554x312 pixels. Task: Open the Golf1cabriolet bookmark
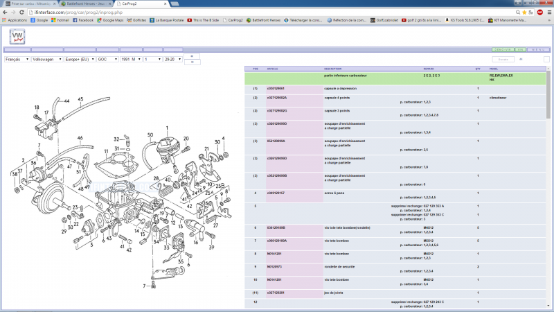click(x=384, y=20)
